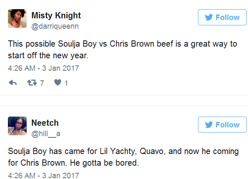This screenshot has height=179, width=248.
Task: Open the @hill__a handle link
Action: tap(46, 134)
